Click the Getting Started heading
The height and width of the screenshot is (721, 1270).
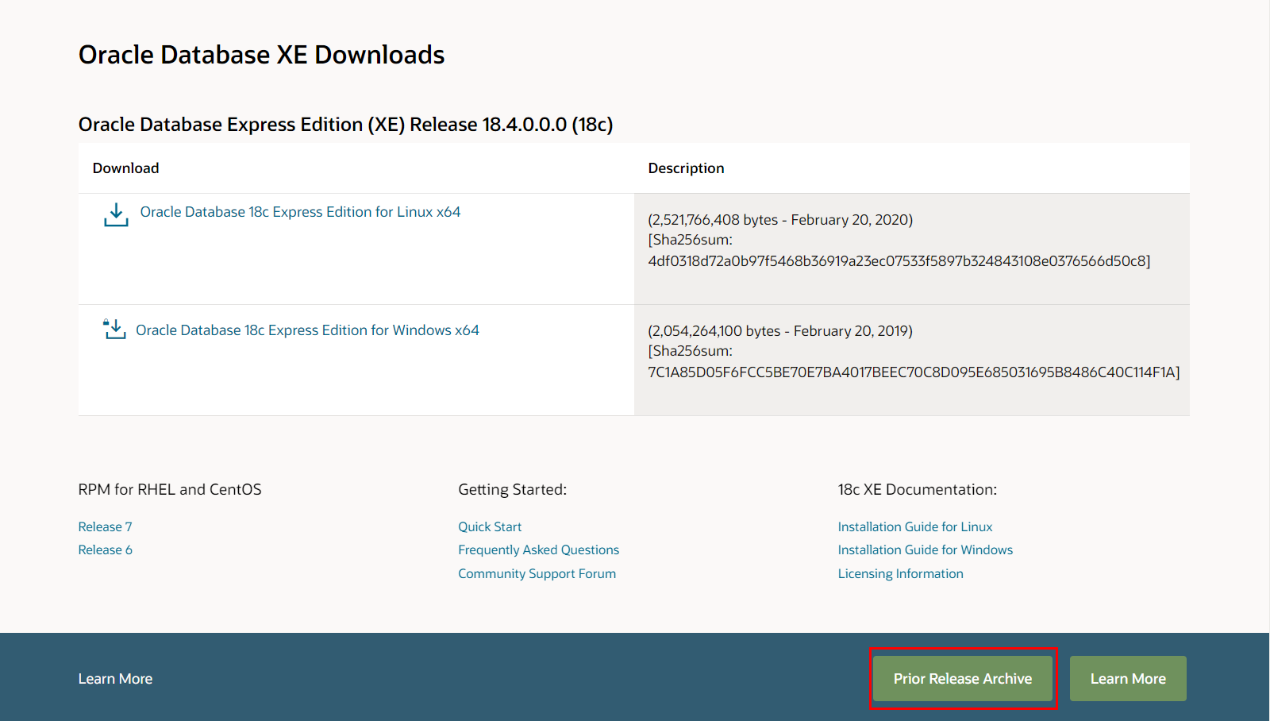tap(513, 490)
